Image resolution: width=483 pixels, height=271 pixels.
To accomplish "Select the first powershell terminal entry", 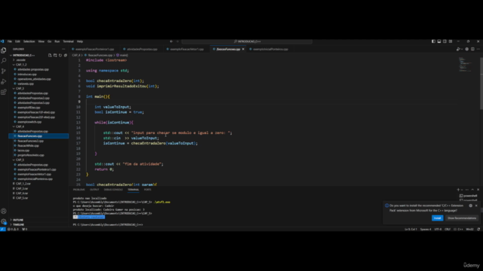I will pyautogui.click(x=468, y=196).
